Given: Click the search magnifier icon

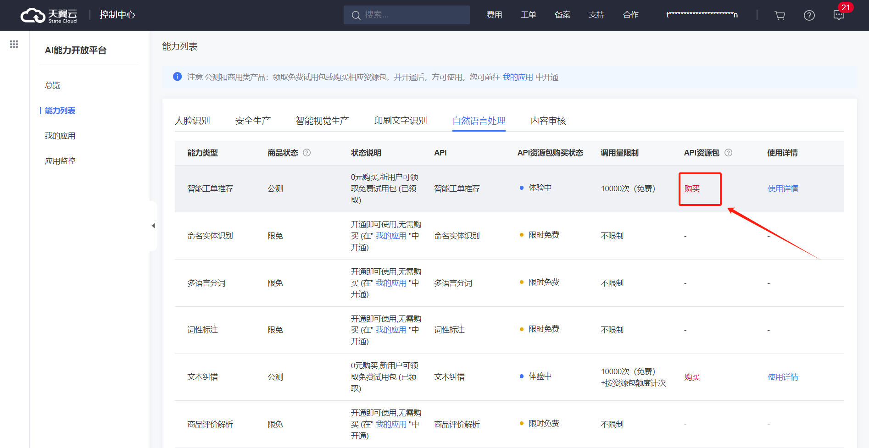Looking at the screenshot, I should click(x=356, y=15).
